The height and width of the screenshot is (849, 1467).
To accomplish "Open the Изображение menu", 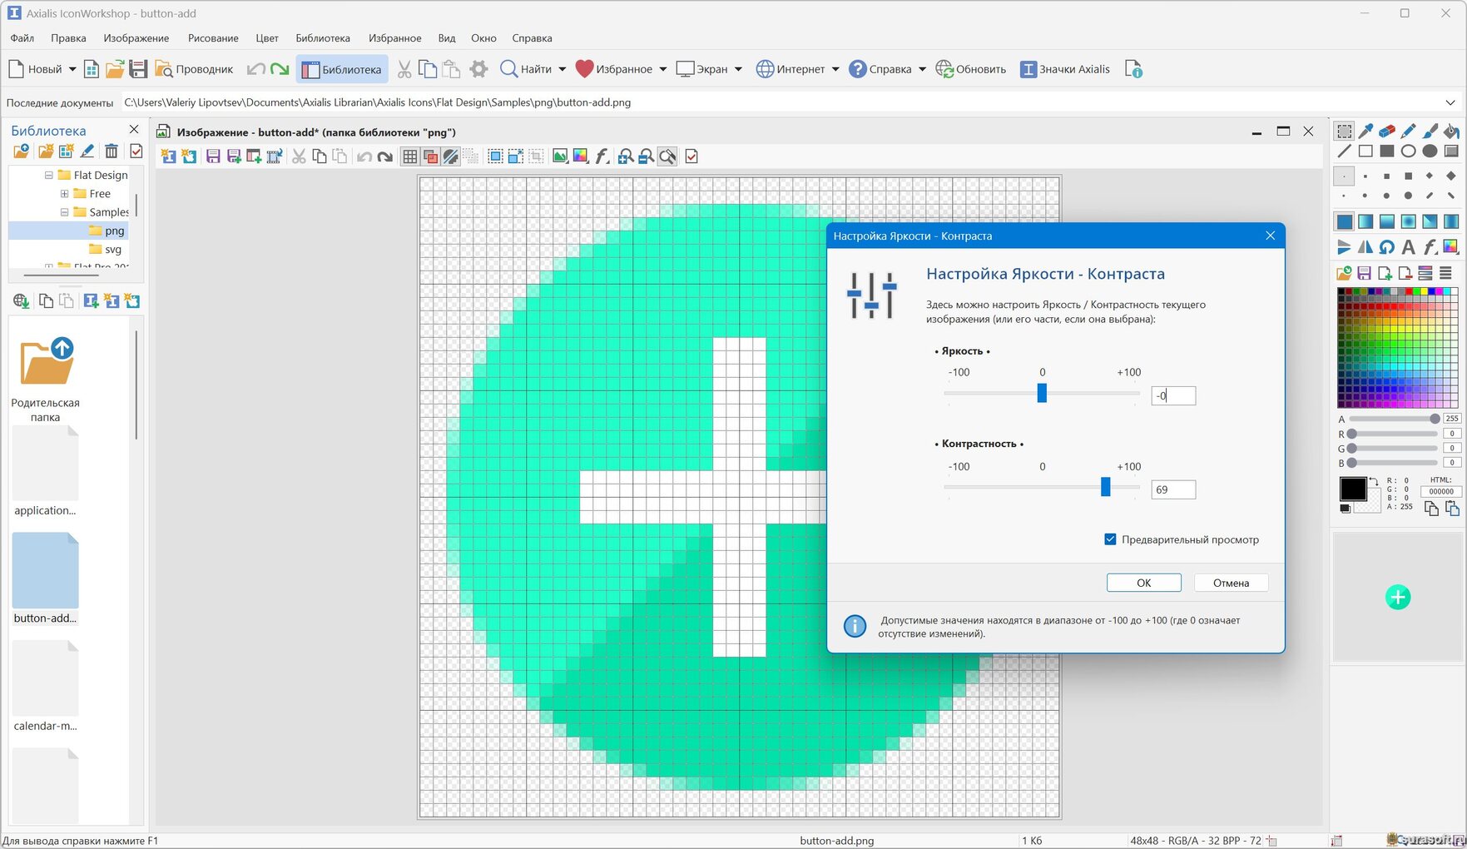I will [136, 38].
